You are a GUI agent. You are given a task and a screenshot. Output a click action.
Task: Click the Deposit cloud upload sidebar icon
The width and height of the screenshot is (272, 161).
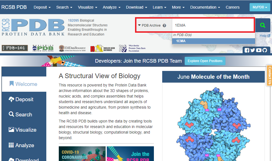pos(11,99)
